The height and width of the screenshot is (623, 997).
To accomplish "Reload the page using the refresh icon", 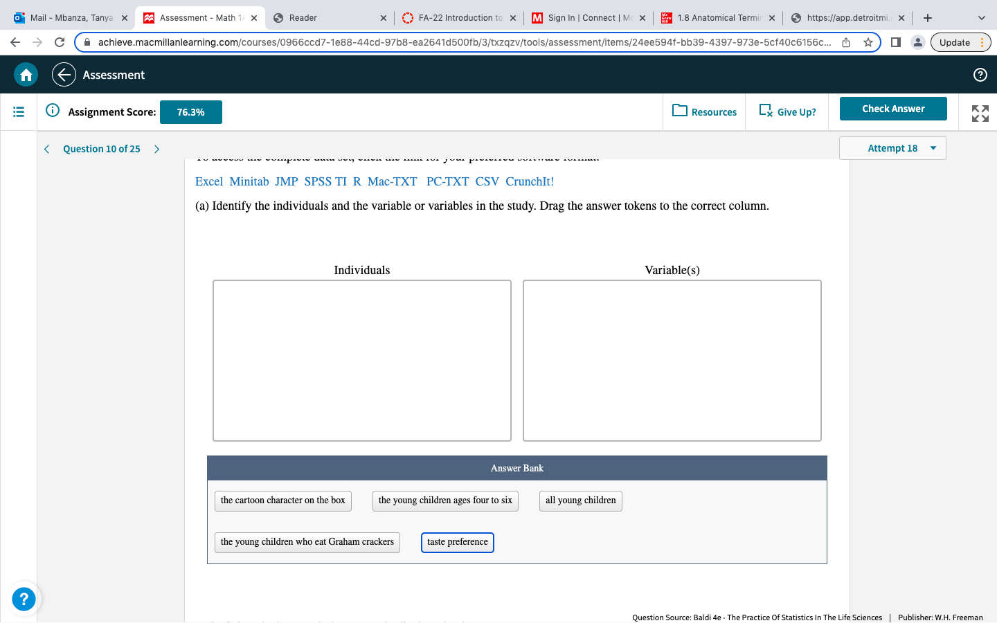I will (x=58, y=42).
